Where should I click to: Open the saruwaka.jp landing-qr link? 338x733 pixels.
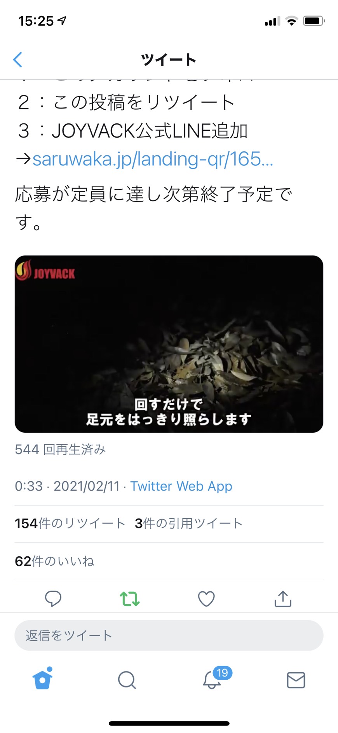tap(153, 159)
